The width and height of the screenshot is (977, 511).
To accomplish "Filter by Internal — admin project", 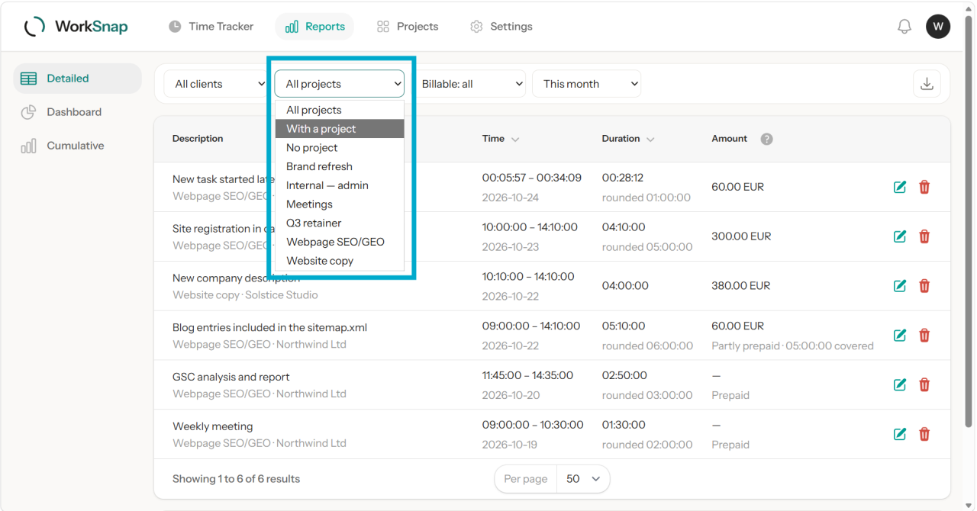I will 340,185.
